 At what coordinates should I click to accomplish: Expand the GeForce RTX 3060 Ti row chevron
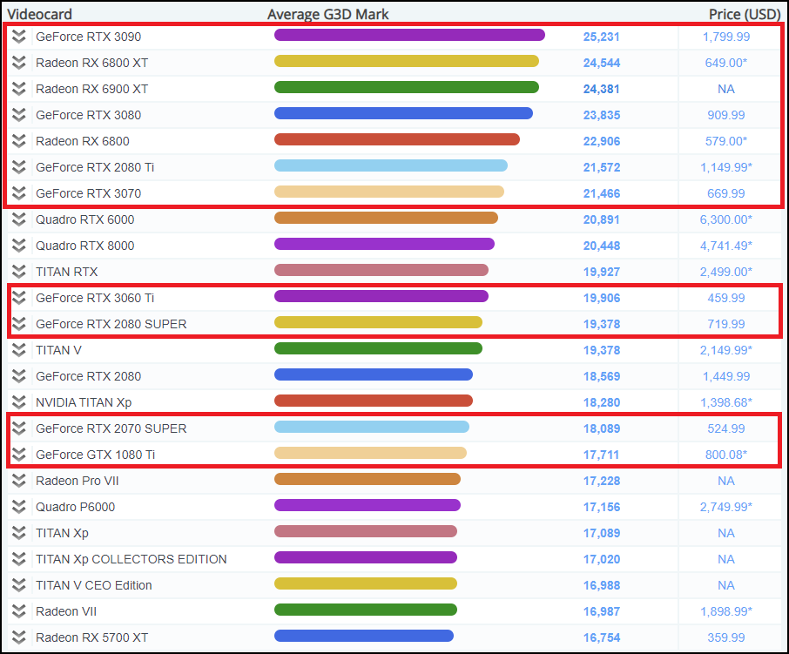(x=18, y=298)
